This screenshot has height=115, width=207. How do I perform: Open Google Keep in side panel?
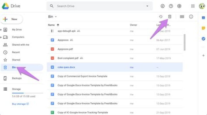(x=203, y=28)
